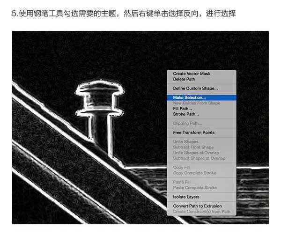Click Free Transform Points option
The width and height of the screenshot is (281, 236).
[x=194, y=133]
